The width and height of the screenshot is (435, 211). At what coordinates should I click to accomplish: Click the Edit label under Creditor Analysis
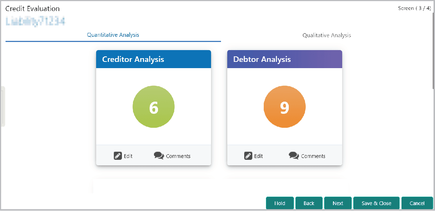(128, 156)
